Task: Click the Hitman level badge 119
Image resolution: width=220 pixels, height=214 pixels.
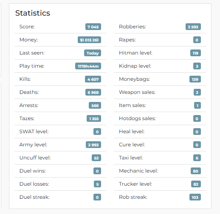Action: tap(195, 53)
